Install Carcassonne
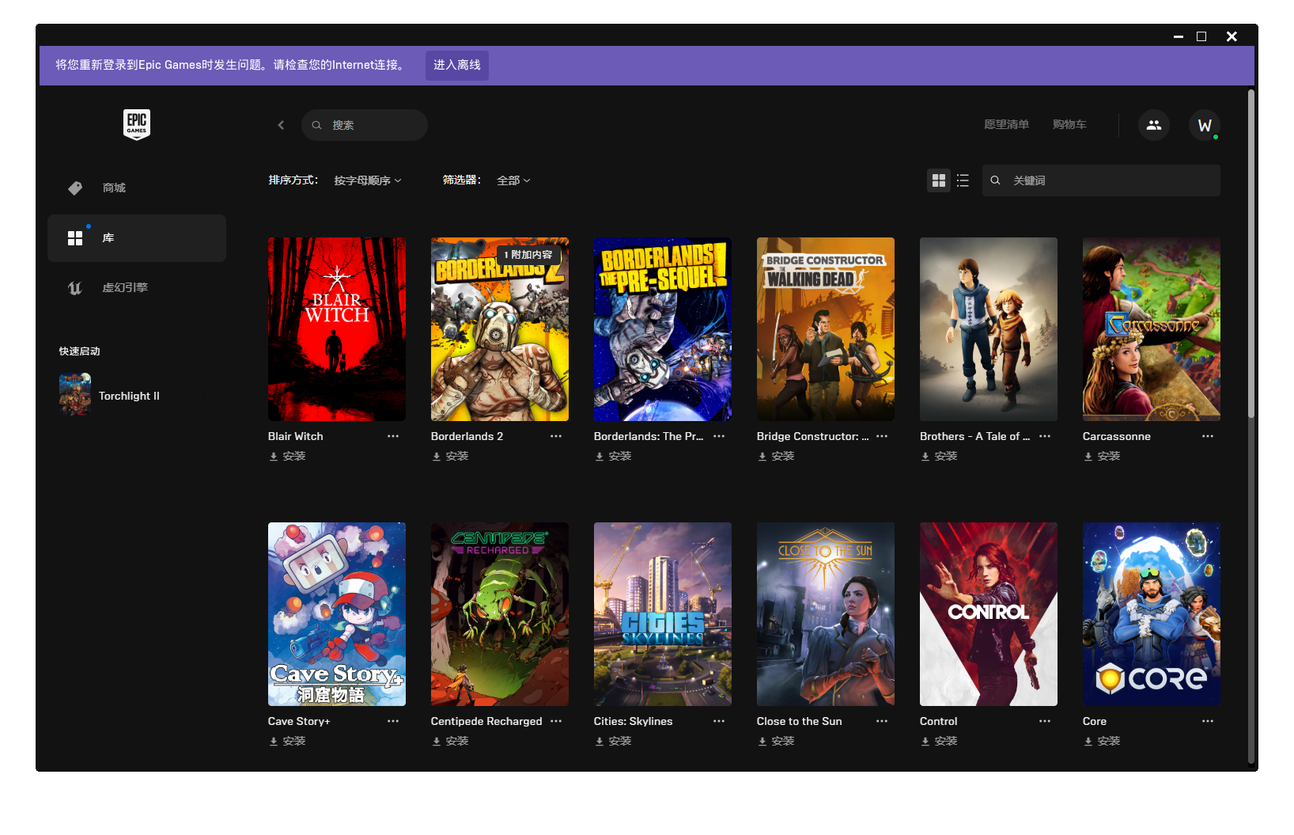1294x835 pixels. click(x=1102, y=456)
